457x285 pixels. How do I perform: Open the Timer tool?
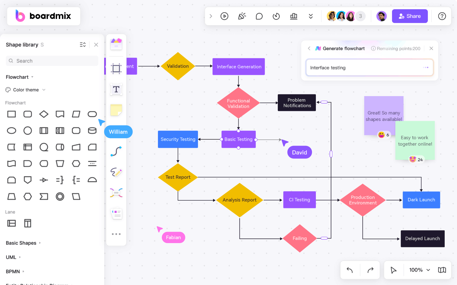click(x=276, y=16)
